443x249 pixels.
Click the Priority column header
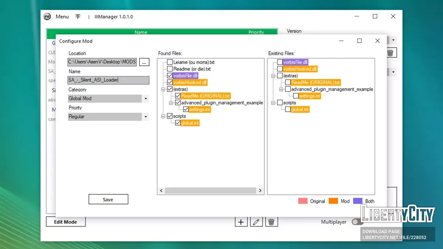tap(256, 32)
